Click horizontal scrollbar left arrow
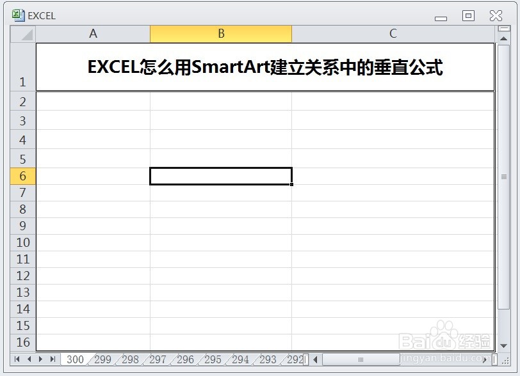Screen dimensions: 520x376 pyautogui.click(x=315, y=359)
